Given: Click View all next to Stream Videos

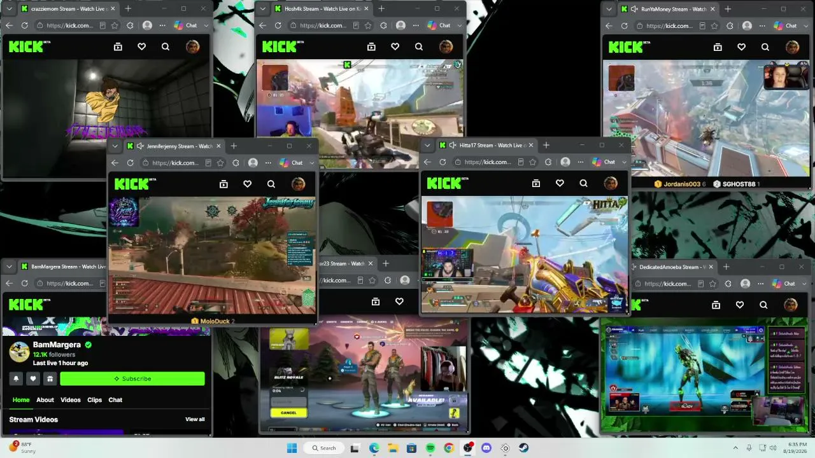Looking at the screenshot, I should (195, 419).
